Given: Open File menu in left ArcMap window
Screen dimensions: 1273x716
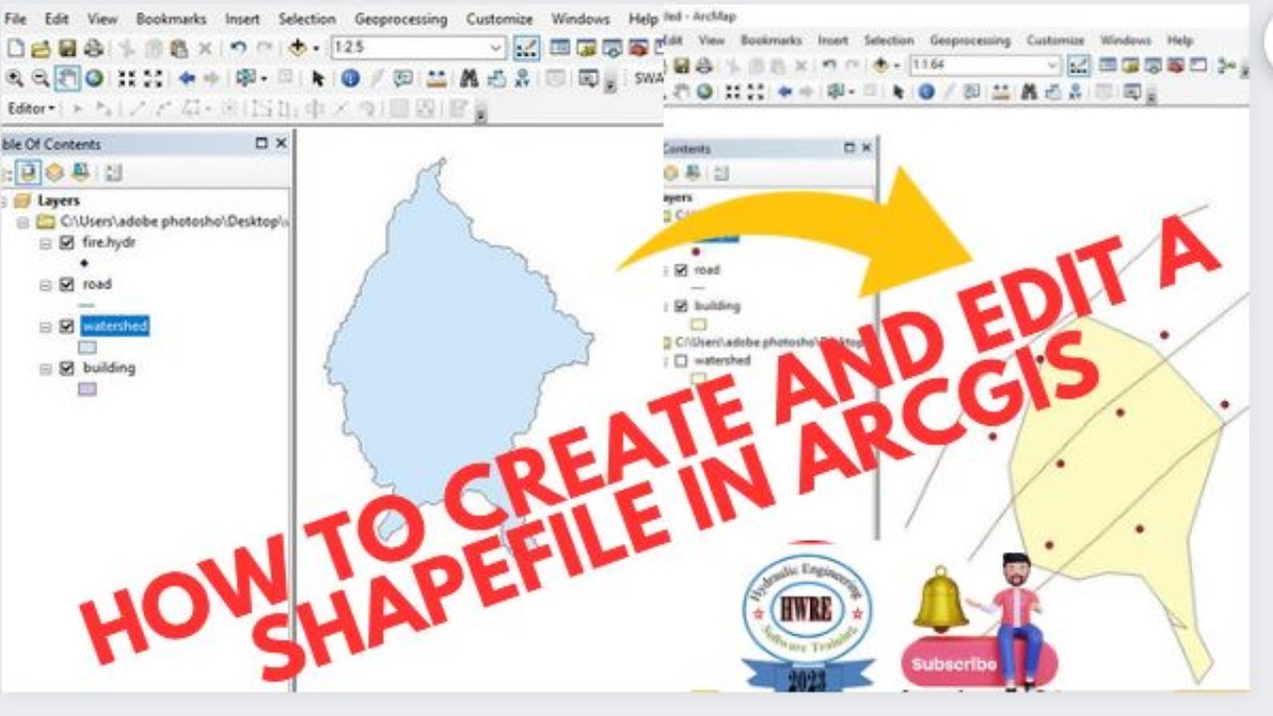Looking at the screenshot, I should point(16,19).
